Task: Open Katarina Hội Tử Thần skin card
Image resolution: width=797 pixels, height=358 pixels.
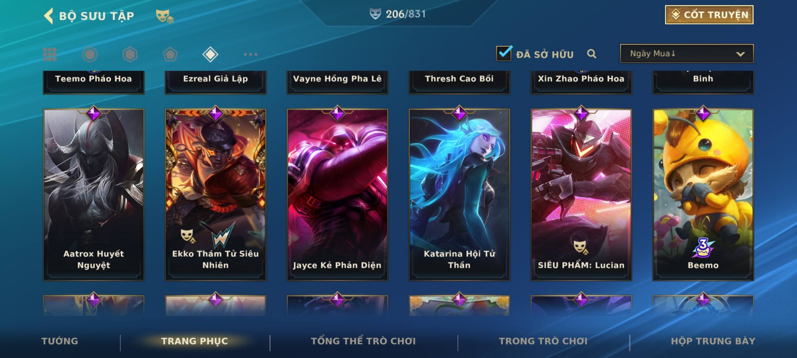Action: [459, 195]
